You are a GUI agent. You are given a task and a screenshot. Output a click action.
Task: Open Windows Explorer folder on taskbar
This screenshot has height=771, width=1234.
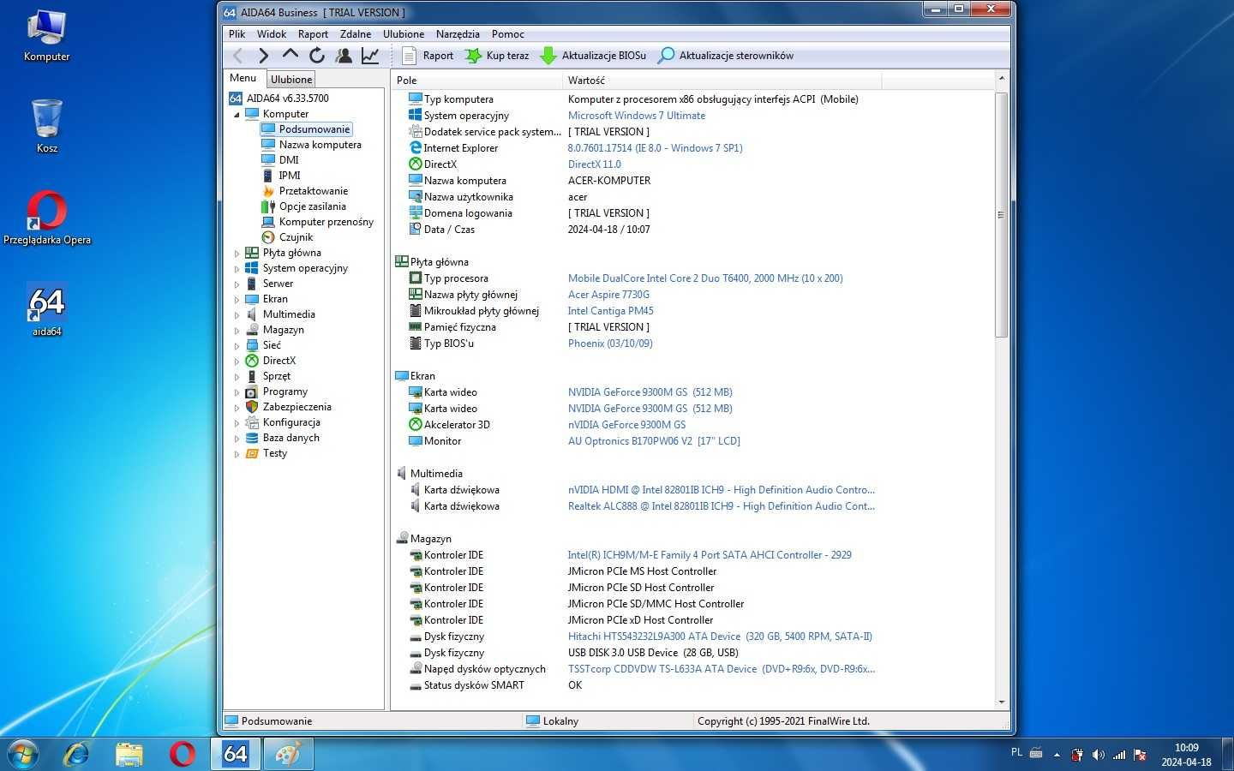coord(129,754)
